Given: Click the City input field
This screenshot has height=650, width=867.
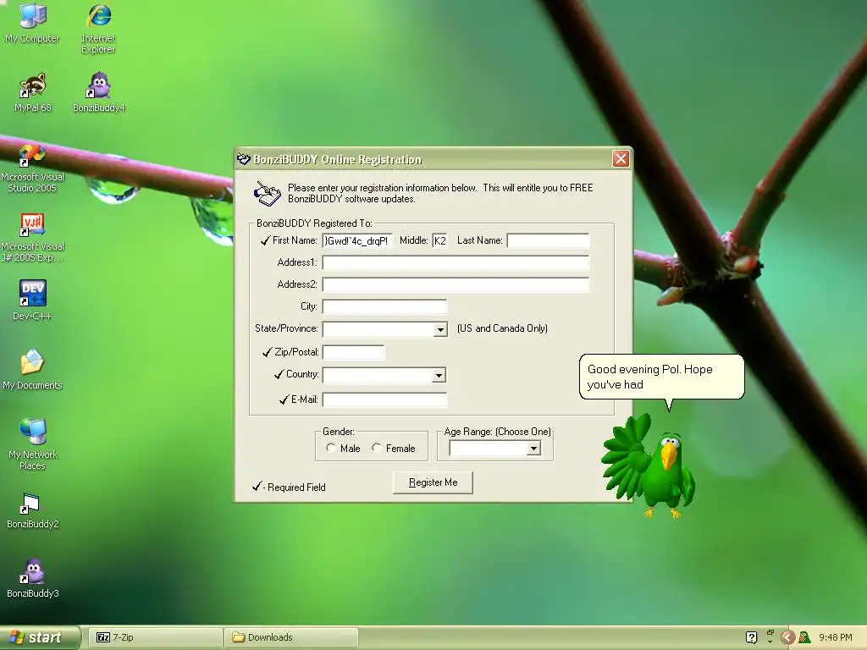Looking at the screenshot, I should (x=384, y=306).
